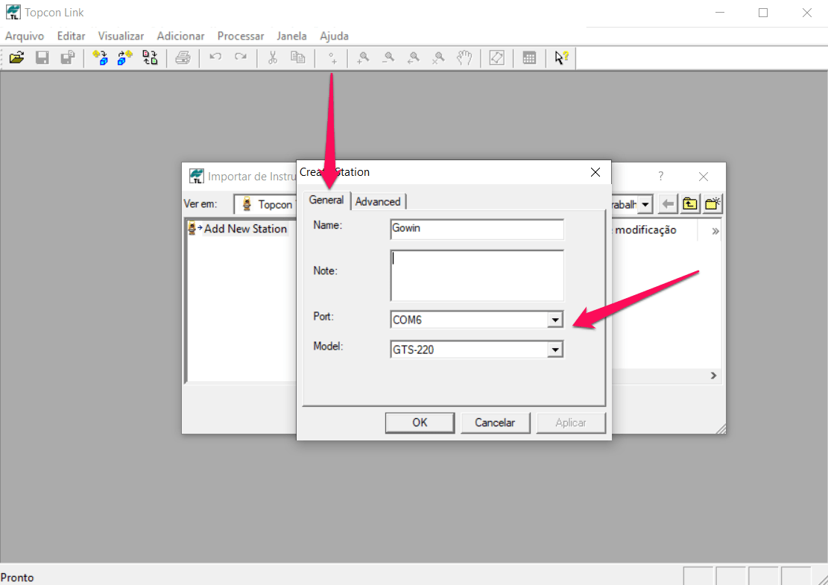Click the Import from Device toolbar icon
Viewport: 828px width, 585px height.
coord(100,57)
